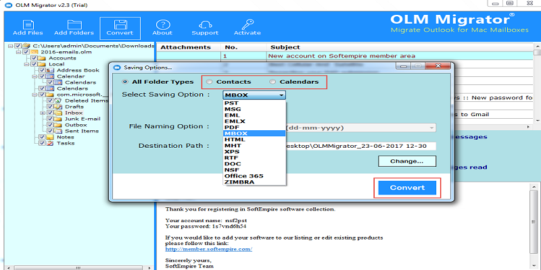Select the Calendars radio button
Image resolution: width=541 pixels, height=270 pixels.
pos(273,82)
